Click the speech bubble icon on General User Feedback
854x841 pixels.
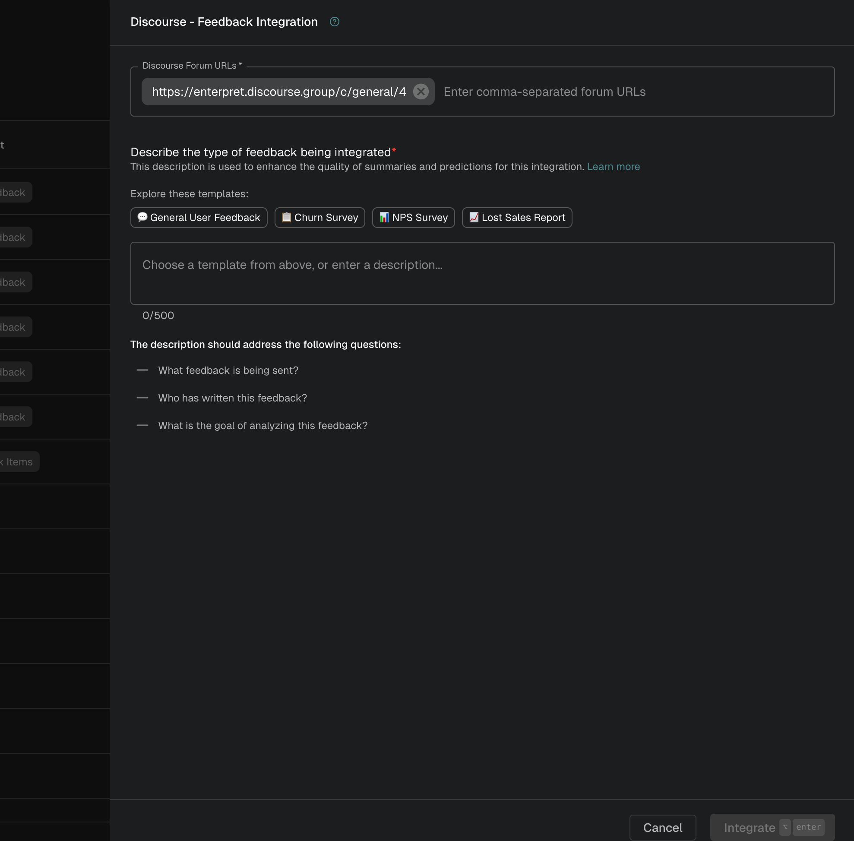(x=142, y=217)
